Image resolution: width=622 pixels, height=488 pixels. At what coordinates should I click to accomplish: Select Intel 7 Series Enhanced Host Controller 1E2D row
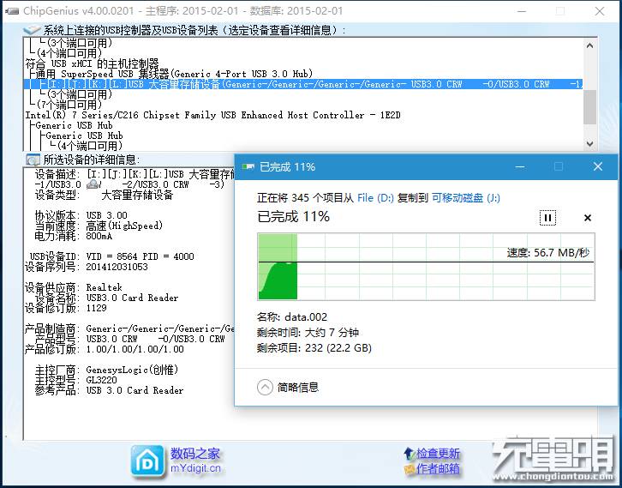212,115
